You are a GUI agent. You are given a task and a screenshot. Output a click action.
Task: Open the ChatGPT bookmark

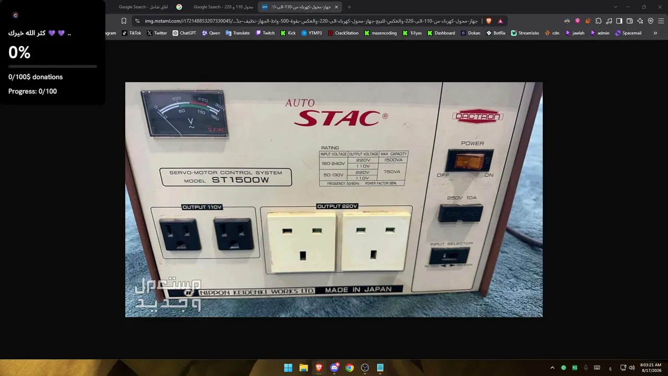click(x=184, y=33)
